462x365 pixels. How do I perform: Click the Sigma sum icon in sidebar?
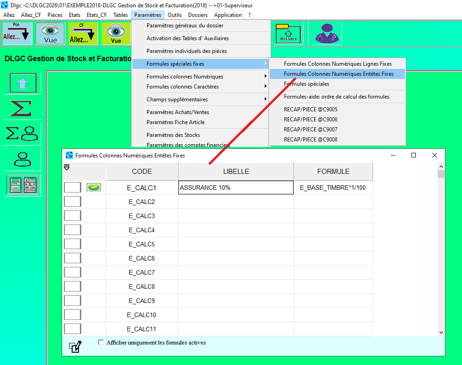[x=21, y=109]
